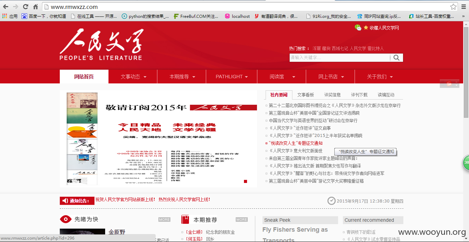Click MORE button beside 先睹为快
The width and height of the screenshot is (469, 242).
tap(164, 219)
